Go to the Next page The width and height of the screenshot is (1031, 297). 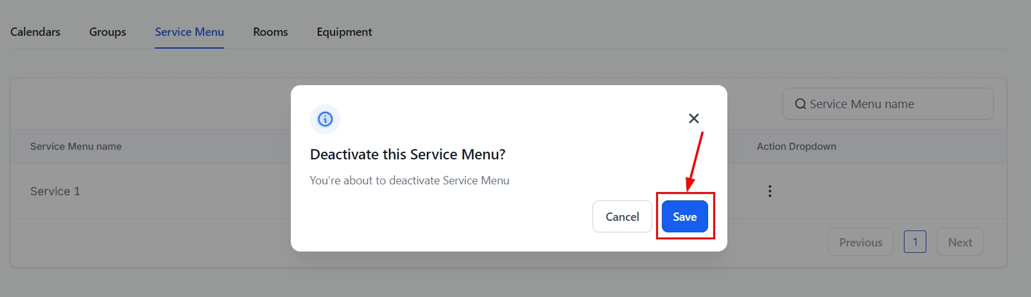click(x=960, y=243)
